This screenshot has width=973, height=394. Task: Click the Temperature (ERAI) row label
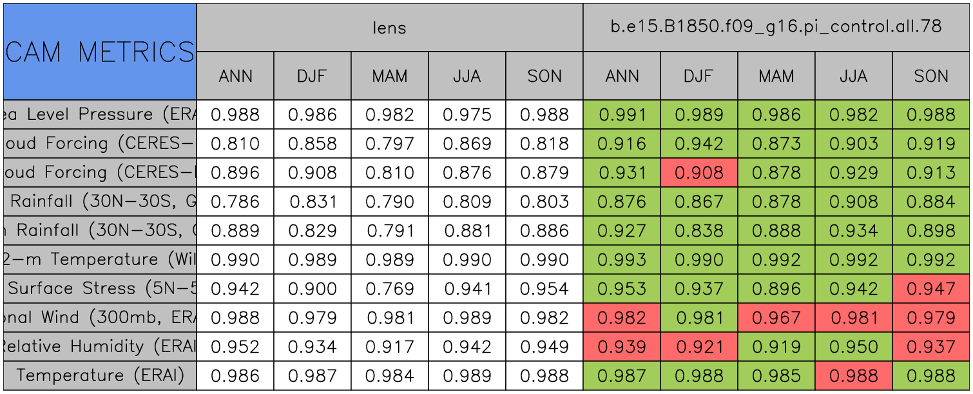[x=100, y=375]
